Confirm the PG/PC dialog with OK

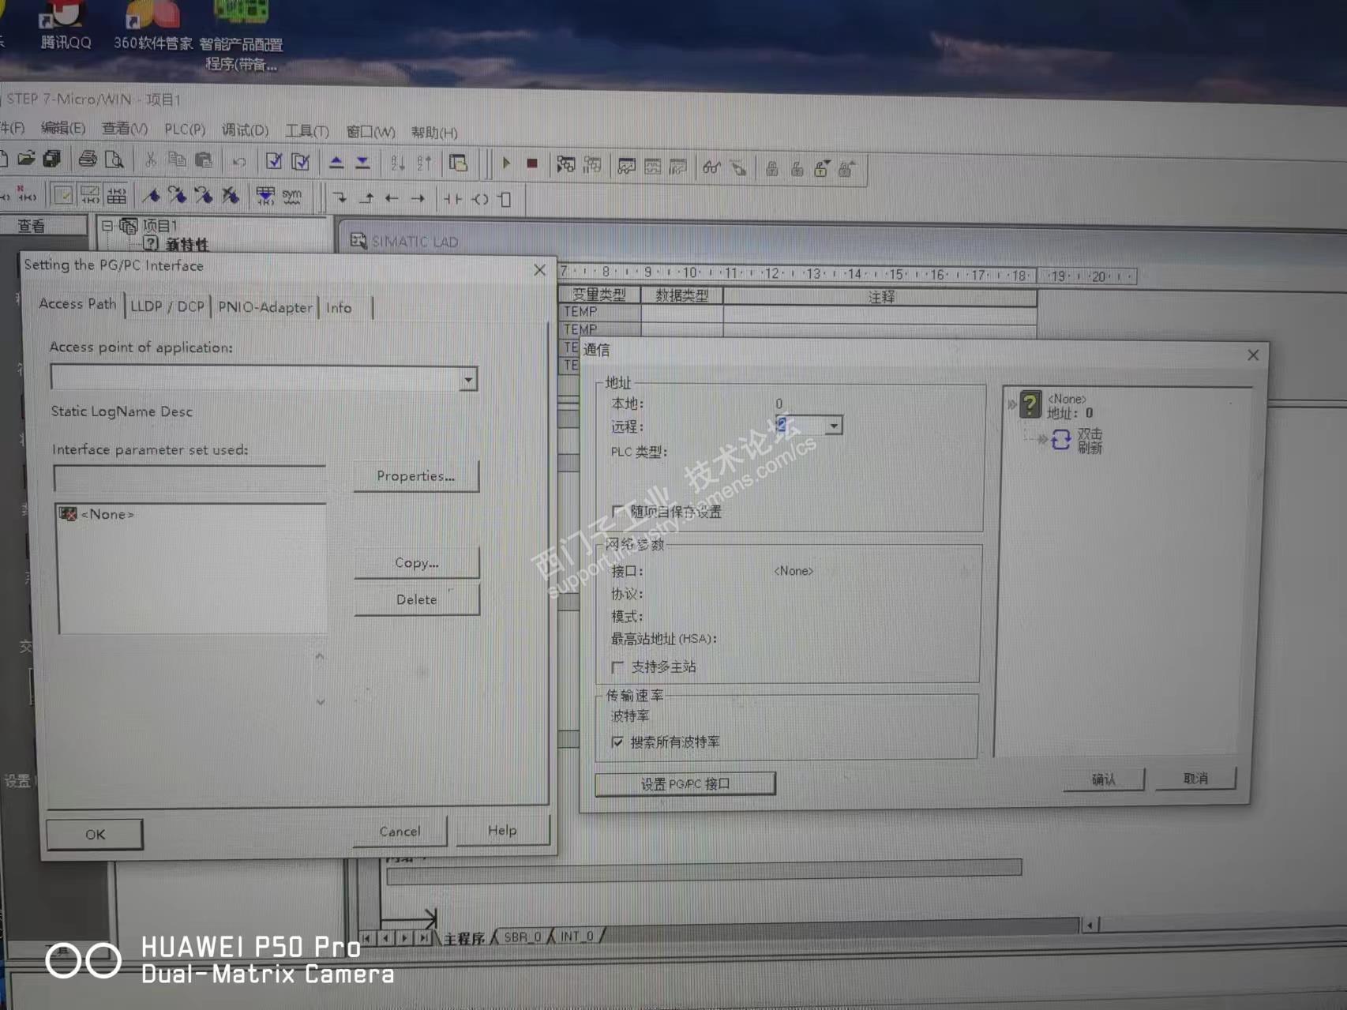[95, 835]
